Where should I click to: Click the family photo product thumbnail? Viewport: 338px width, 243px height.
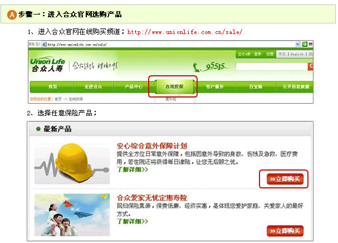[x=72, y=215]
